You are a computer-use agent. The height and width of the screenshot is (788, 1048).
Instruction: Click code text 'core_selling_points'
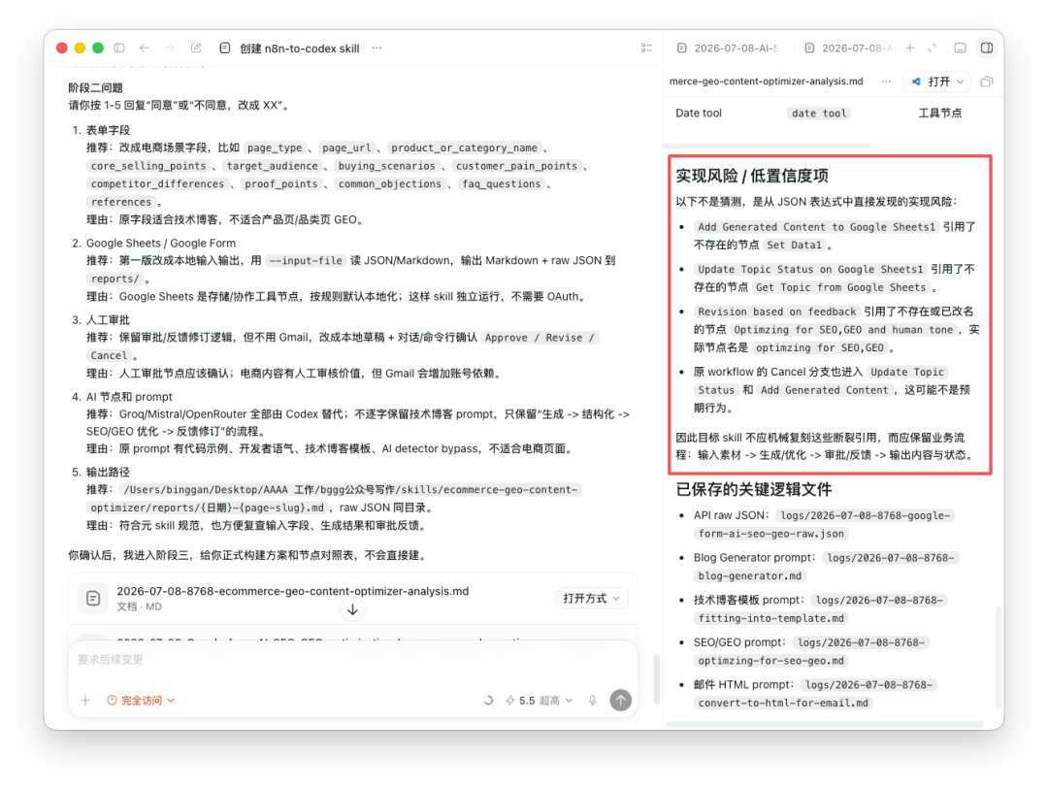[148, 166]
